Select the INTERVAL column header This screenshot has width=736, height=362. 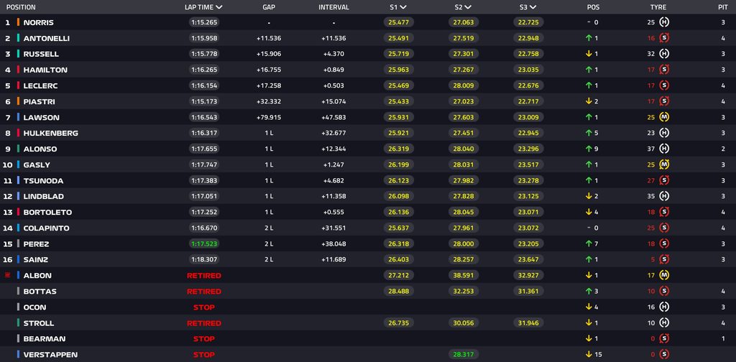[x=333, y=7]
